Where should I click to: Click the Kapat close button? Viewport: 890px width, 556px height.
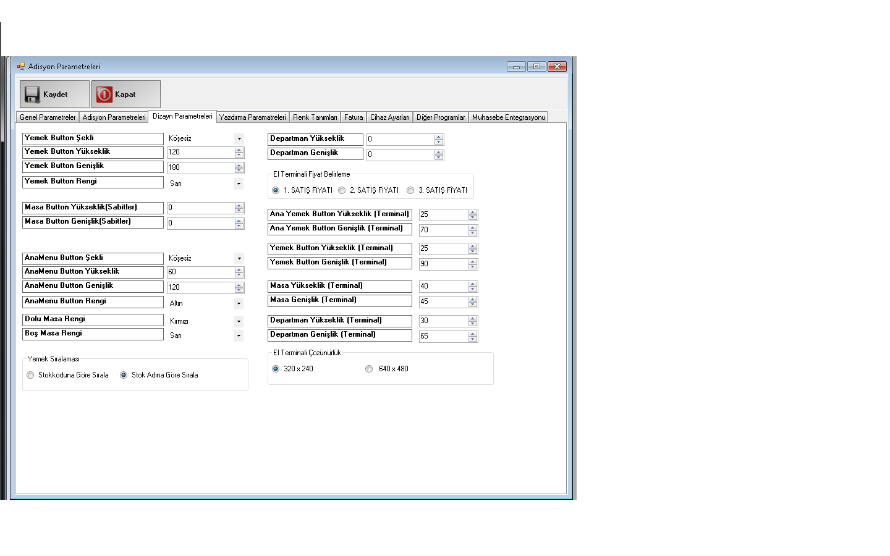tap(126, 94)
